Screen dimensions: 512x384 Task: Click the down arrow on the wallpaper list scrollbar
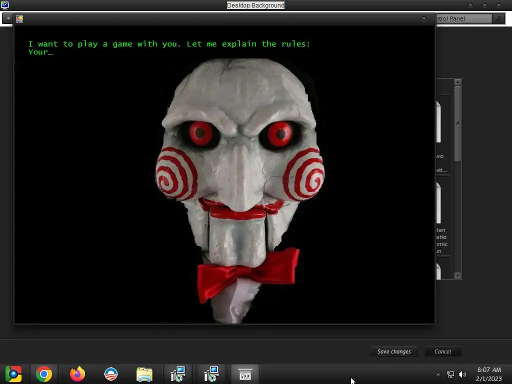click(458, 276)
